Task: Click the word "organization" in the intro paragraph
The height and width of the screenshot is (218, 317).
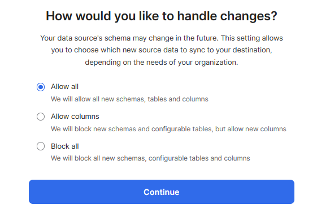Action: (x=215, y=63)
